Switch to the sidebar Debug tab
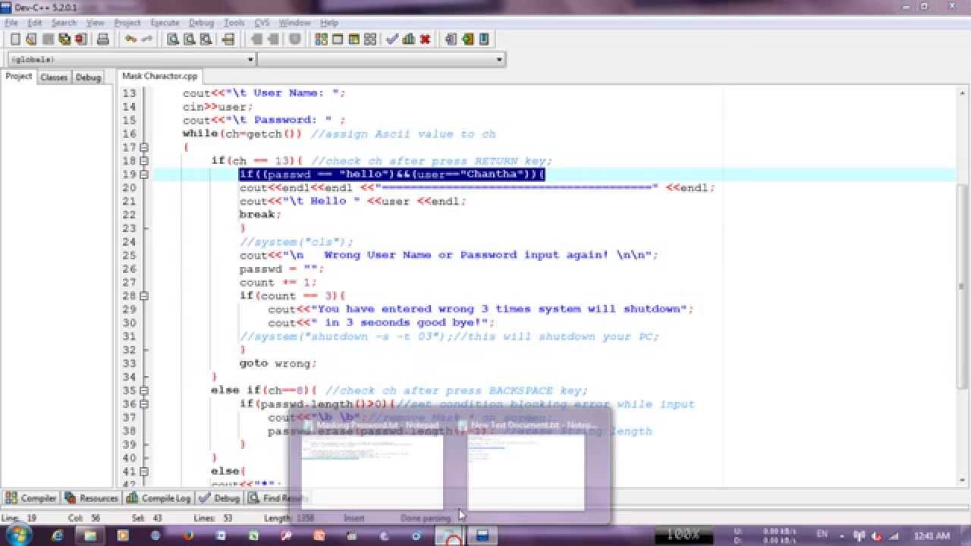This screenshot has width=971, height=546. (x=88, y=77)
